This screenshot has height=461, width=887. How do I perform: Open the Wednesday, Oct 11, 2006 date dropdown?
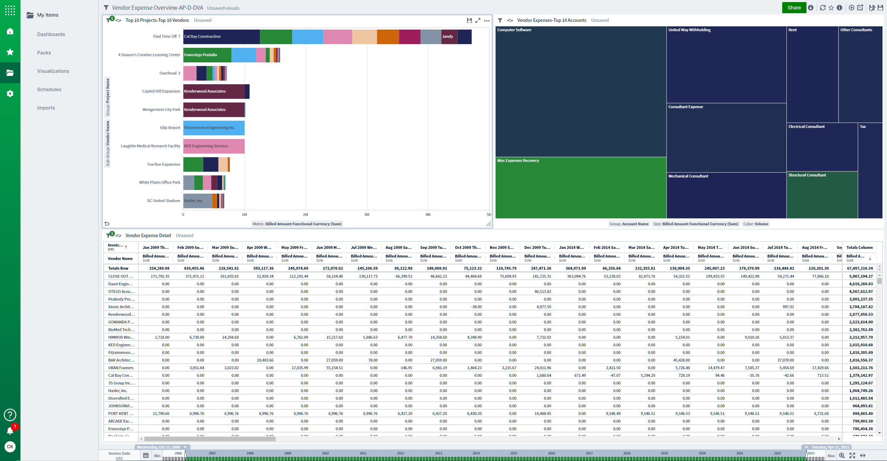point(185,447)
